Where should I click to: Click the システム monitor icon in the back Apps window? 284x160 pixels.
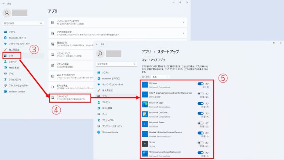(x=6, y=32)
